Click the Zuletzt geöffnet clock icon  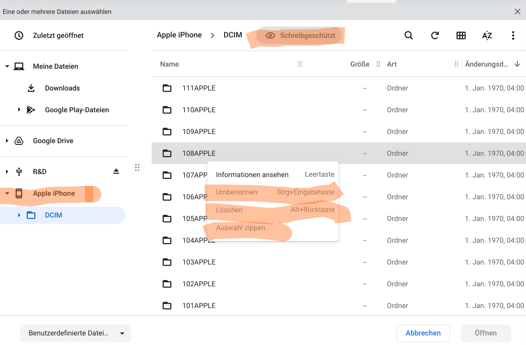19,36
